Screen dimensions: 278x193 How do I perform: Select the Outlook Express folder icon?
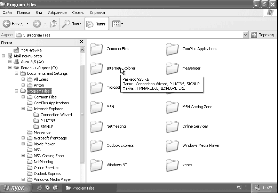pyautogui.click(x=96, y=146)
